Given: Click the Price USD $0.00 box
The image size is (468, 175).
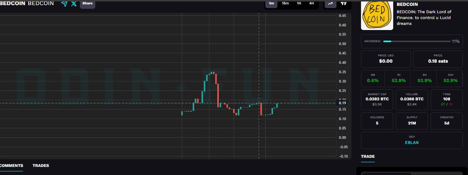Looking at the screenshot, I should coord(386,59).
